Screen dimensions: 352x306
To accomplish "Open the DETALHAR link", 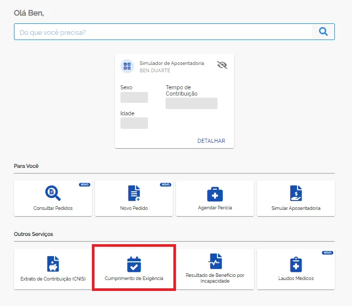I will (211, 141).
